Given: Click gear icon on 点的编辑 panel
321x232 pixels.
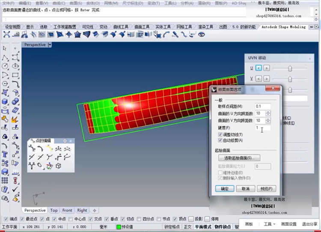Looking at the screenshot, I should tap(65, 141).
